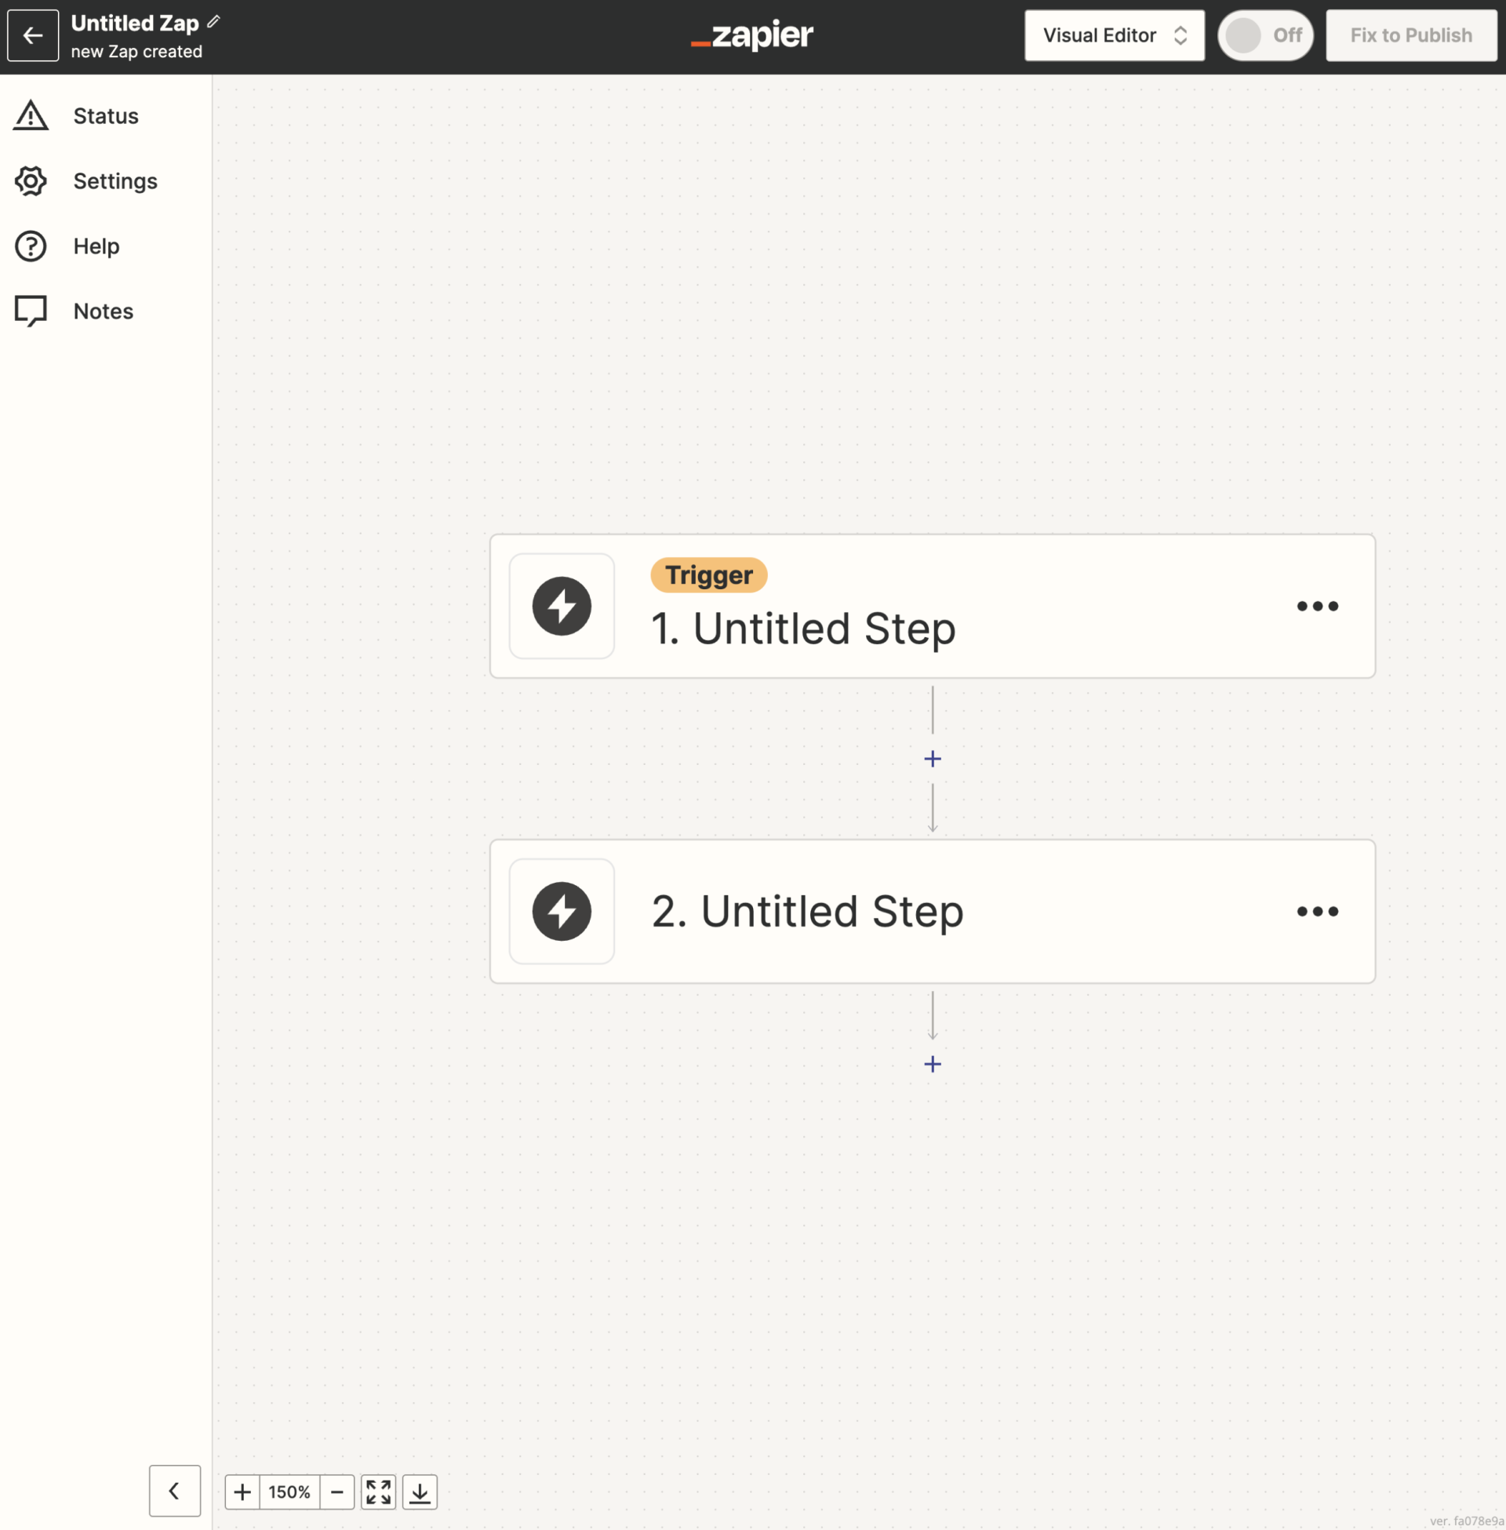
Task: Open the Visual Editor dropdown
Action: pyautogui.click(x=1114, y=35)
